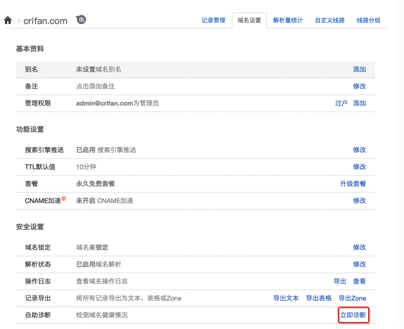This screenshot has width=404, height=329.
Task: Open the 自定义线路 tab
Action: click(330, 20)
